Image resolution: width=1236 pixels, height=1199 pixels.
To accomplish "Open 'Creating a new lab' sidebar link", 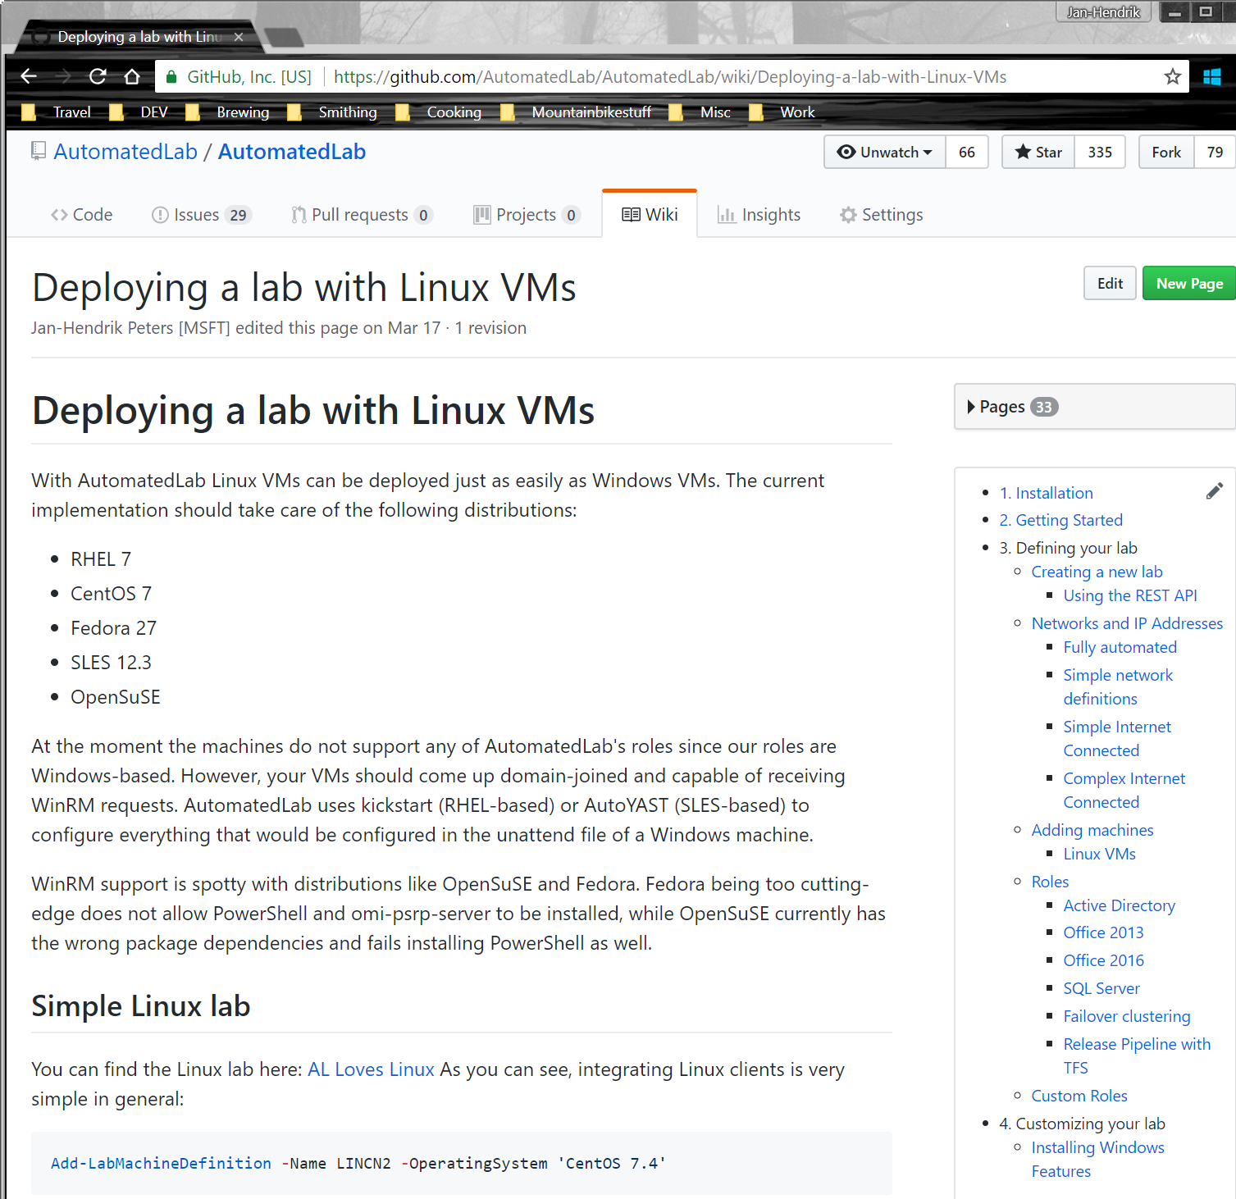I will pos(1097,572).
